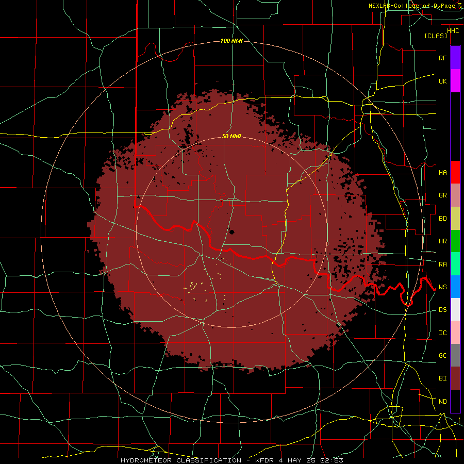Click the HHC product label
The height and width of the screenshot is (464, 464).
(x=453, y=31)
